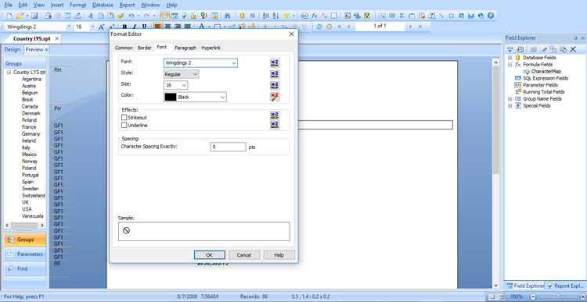587x302 pixels.
Task: Click the Increase Font Size icon
Action: click(x=102, y=27)
